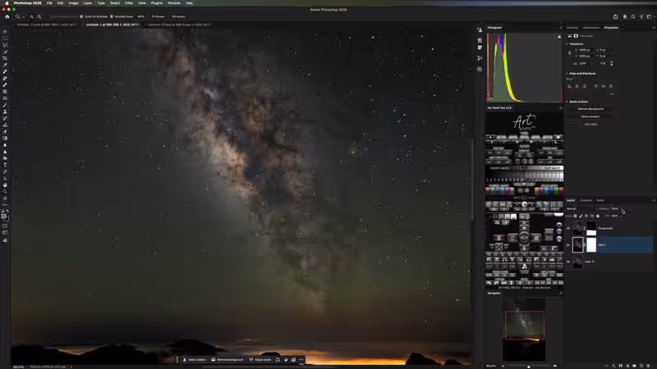Viewport: 657px width, 369px height.
Task: Click the align right edges icon
Action: pos(585,86)
